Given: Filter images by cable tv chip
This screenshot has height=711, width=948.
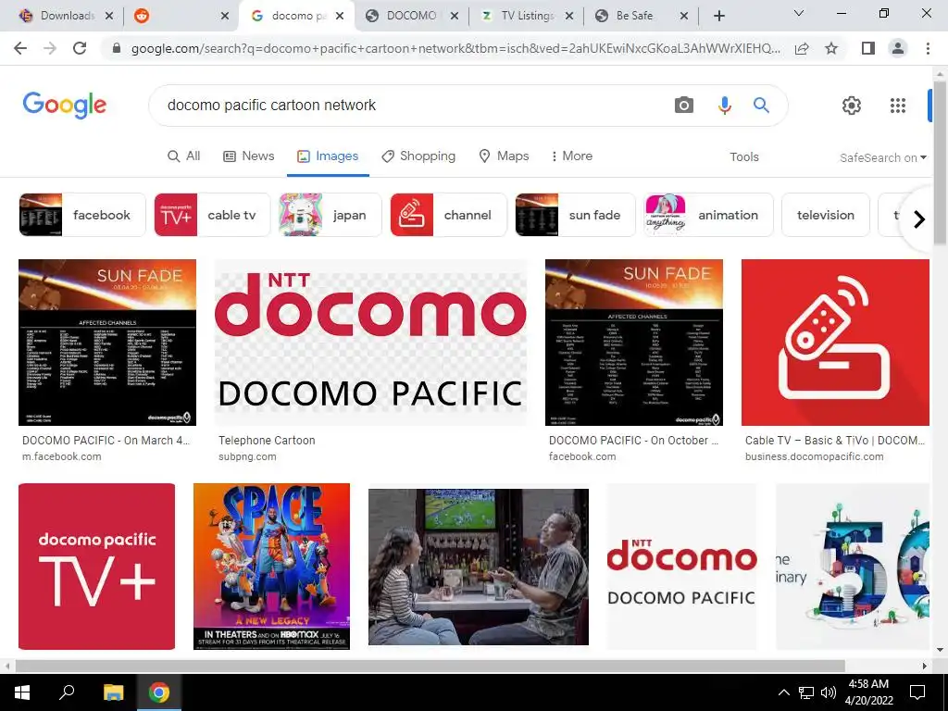Looking at the screenshot, I should [x=212, y=215].
